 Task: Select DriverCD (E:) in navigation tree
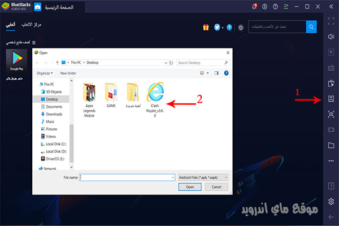53,159
